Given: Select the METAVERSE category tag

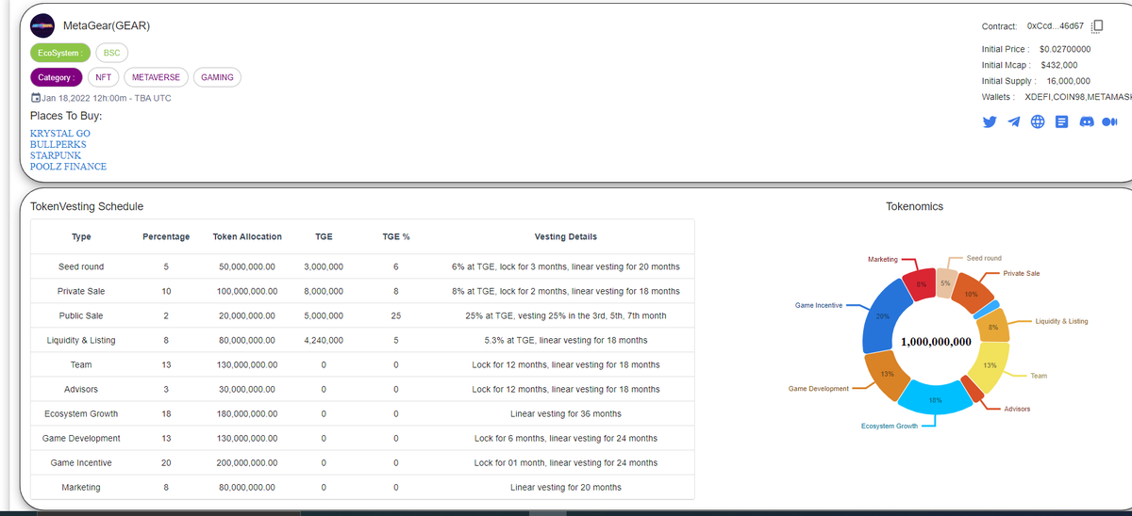Looking at the screenshot, I should click(157, 77).
